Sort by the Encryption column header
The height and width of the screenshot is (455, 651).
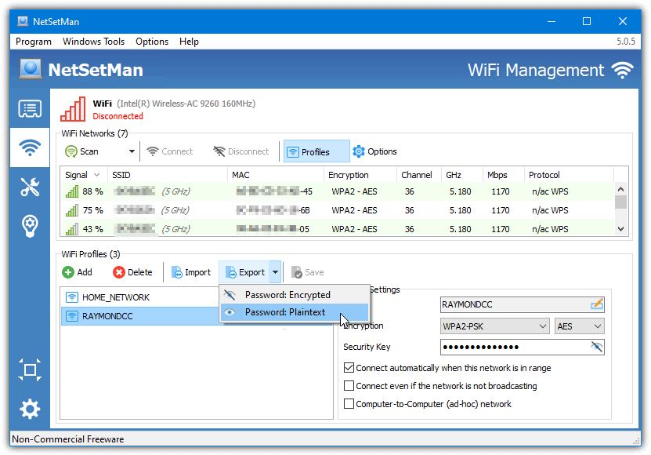pyautogui.click(x=360, y=175)
